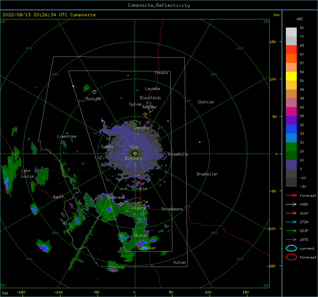Viewport: 318px width, 297px height.
Task: Pick the red 60-65 dBZ swatch
Action: (291, 49)
